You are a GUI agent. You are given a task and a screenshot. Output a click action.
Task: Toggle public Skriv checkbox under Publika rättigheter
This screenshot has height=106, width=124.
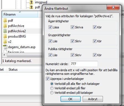(x=72, y=55)
